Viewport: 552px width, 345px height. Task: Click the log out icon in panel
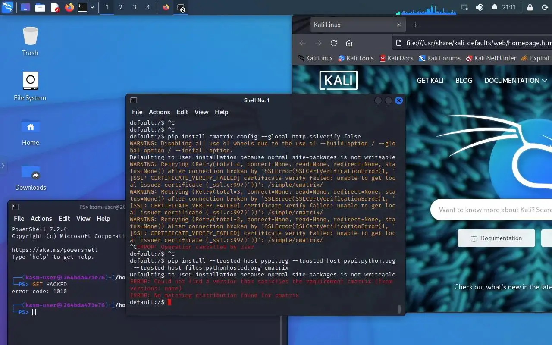click(544, 7)
